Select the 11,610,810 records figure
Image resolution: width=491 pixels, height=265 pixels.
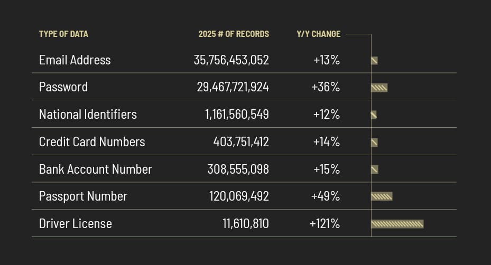tap(245, 224)
